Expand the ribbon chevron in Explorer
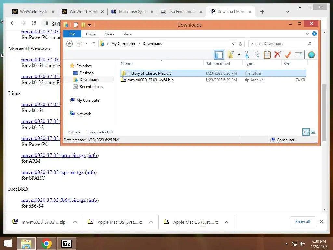This screenshot has width=333, height=250. (x=307, y=34)
